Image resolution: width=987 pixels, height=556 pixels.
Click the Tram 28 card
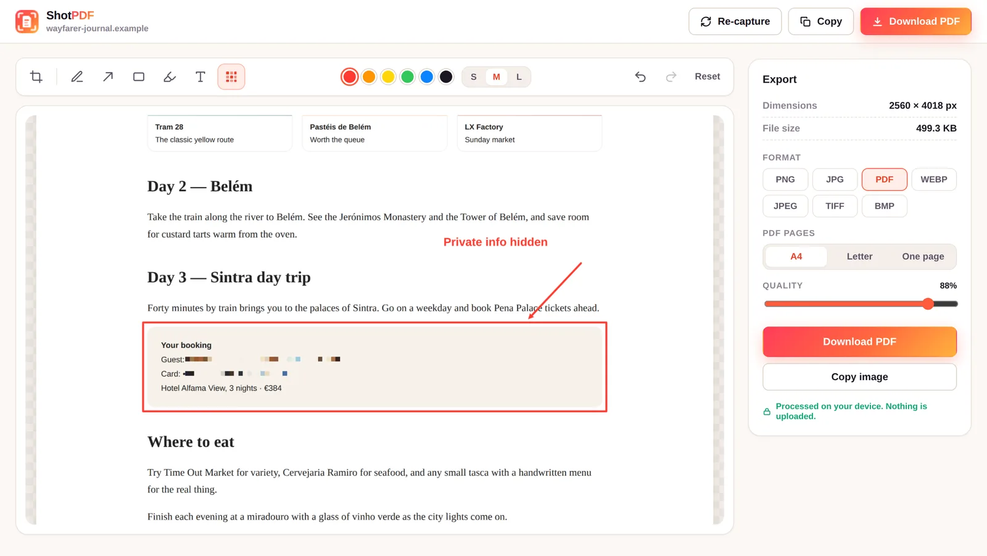point(220,133)
